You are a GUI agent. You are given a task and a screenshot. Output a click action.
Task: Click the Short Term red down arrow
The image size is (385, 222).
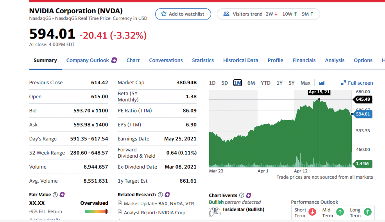(312, 212)
